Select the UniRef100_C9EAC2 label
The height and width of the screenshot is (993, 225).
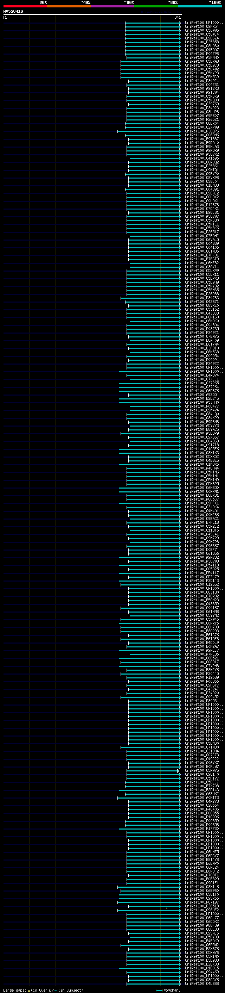(202, 193)
